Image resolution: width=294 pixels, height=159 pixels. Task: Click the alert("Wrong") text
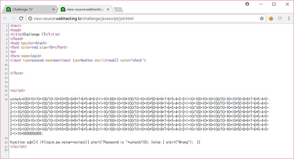pyautogui.click(x=179, y=142)
